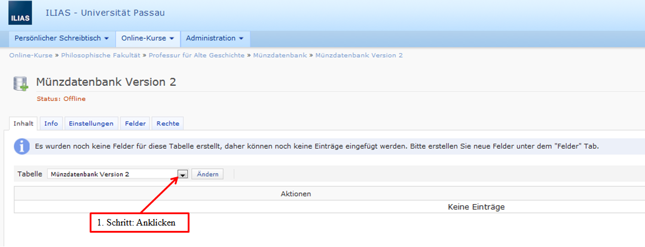Open the Persönlicher Schreibtisch menu

[62, 38]
